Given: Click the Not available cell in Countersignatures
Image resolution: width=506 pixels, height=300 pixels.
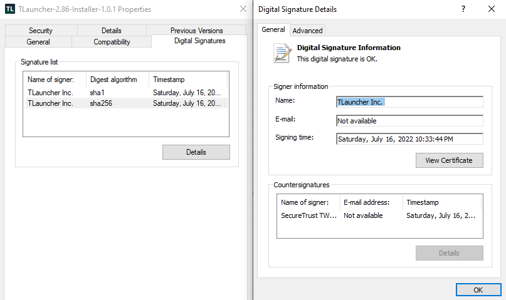Looking at the screenshot, I should tap(363, 215).
